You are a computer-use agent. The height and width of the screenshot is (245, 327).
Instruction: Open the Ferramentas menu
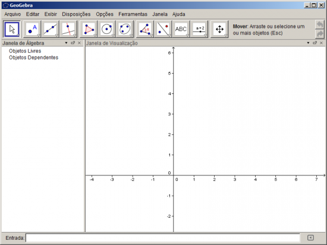click(x=133, y=14)
